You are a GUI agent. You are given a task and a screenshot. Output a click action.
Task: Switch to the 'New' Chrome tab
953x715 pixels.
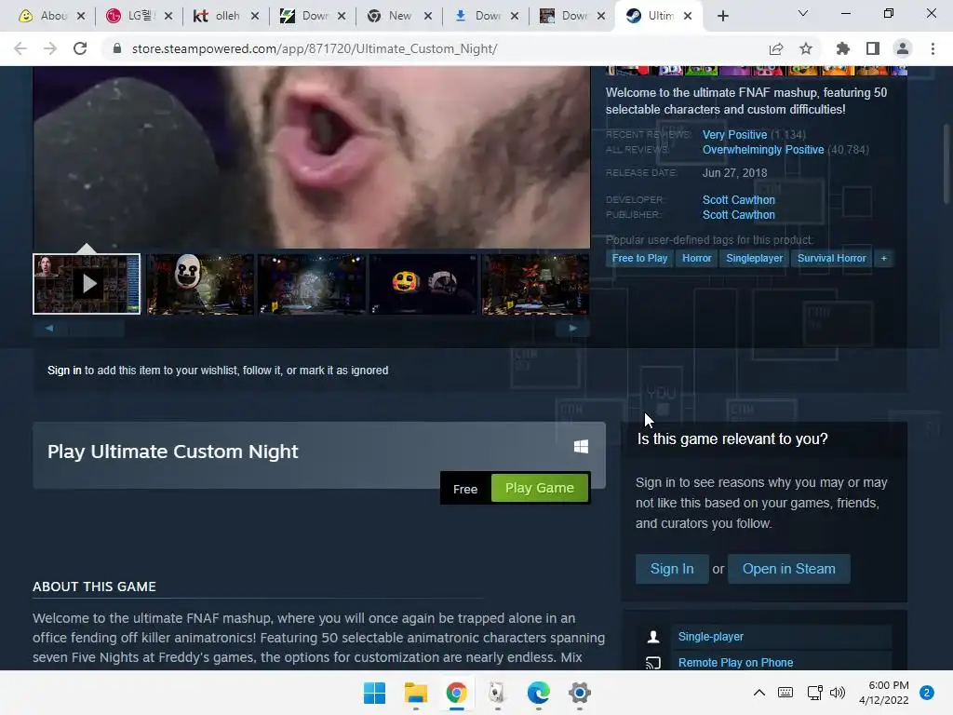[x=399, y=16]
